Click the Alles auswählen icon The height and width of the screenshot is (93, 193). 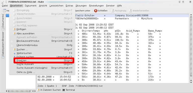pos(15,34)
